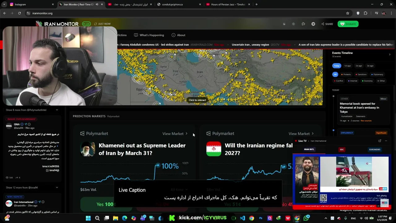Viewport: 396px width, 223px height.
Task: Bookmark this page with star icon
Action: (x=348, y=13)
